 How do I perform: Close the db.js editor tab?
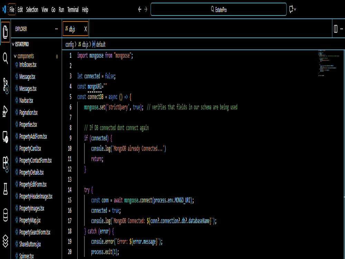tap(86, 29)
